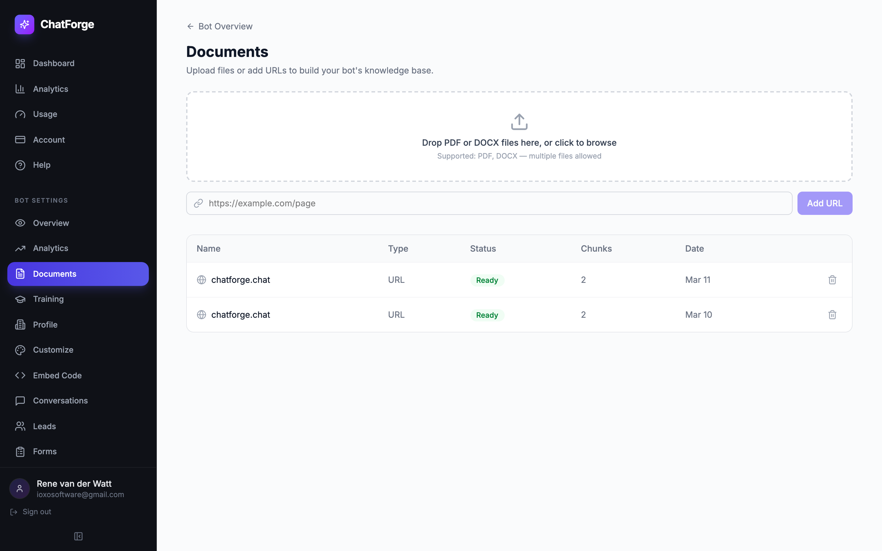Open the Profile settings page
882x551 pixels.
click(45, 324)
